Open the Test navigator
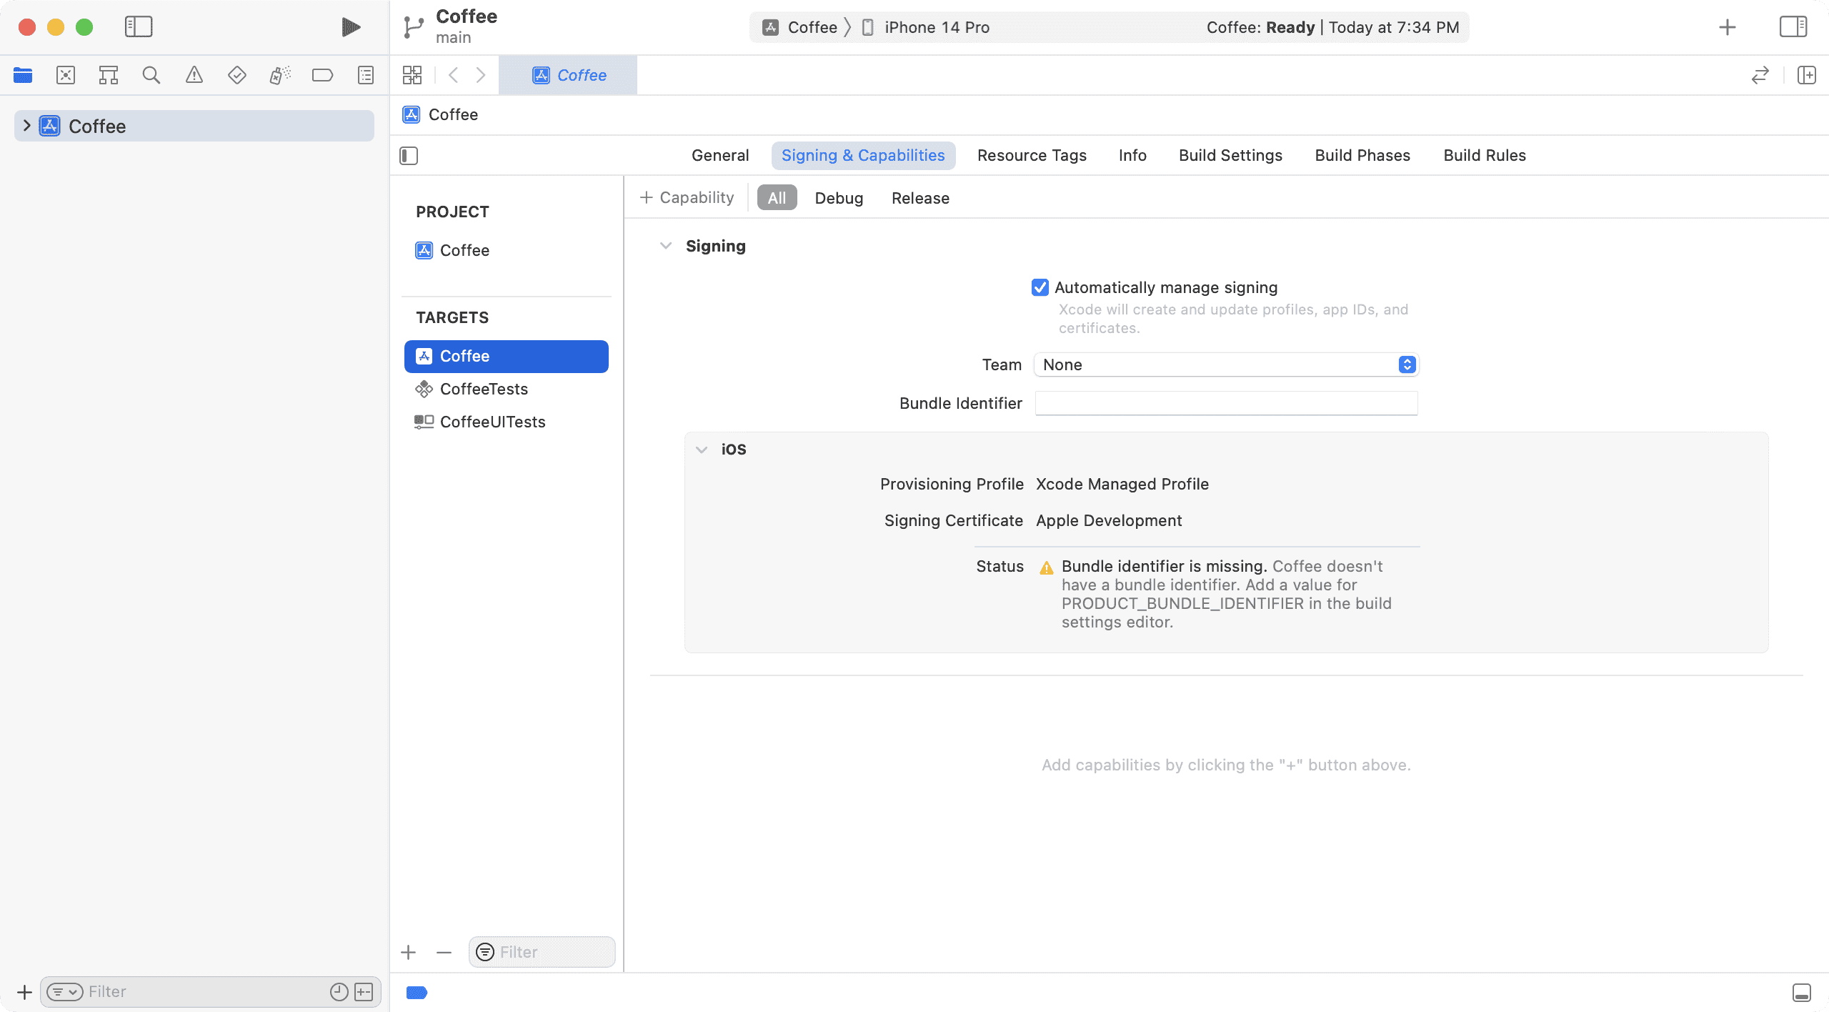The height and width of the screenshot is (1012, 1829). [x=236, y=74]
